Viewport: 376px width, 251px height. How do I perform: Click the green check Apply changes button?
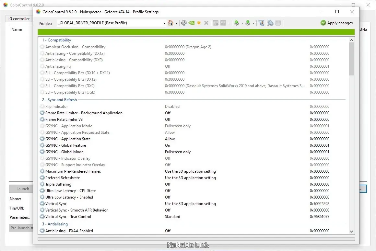[336, 23]
